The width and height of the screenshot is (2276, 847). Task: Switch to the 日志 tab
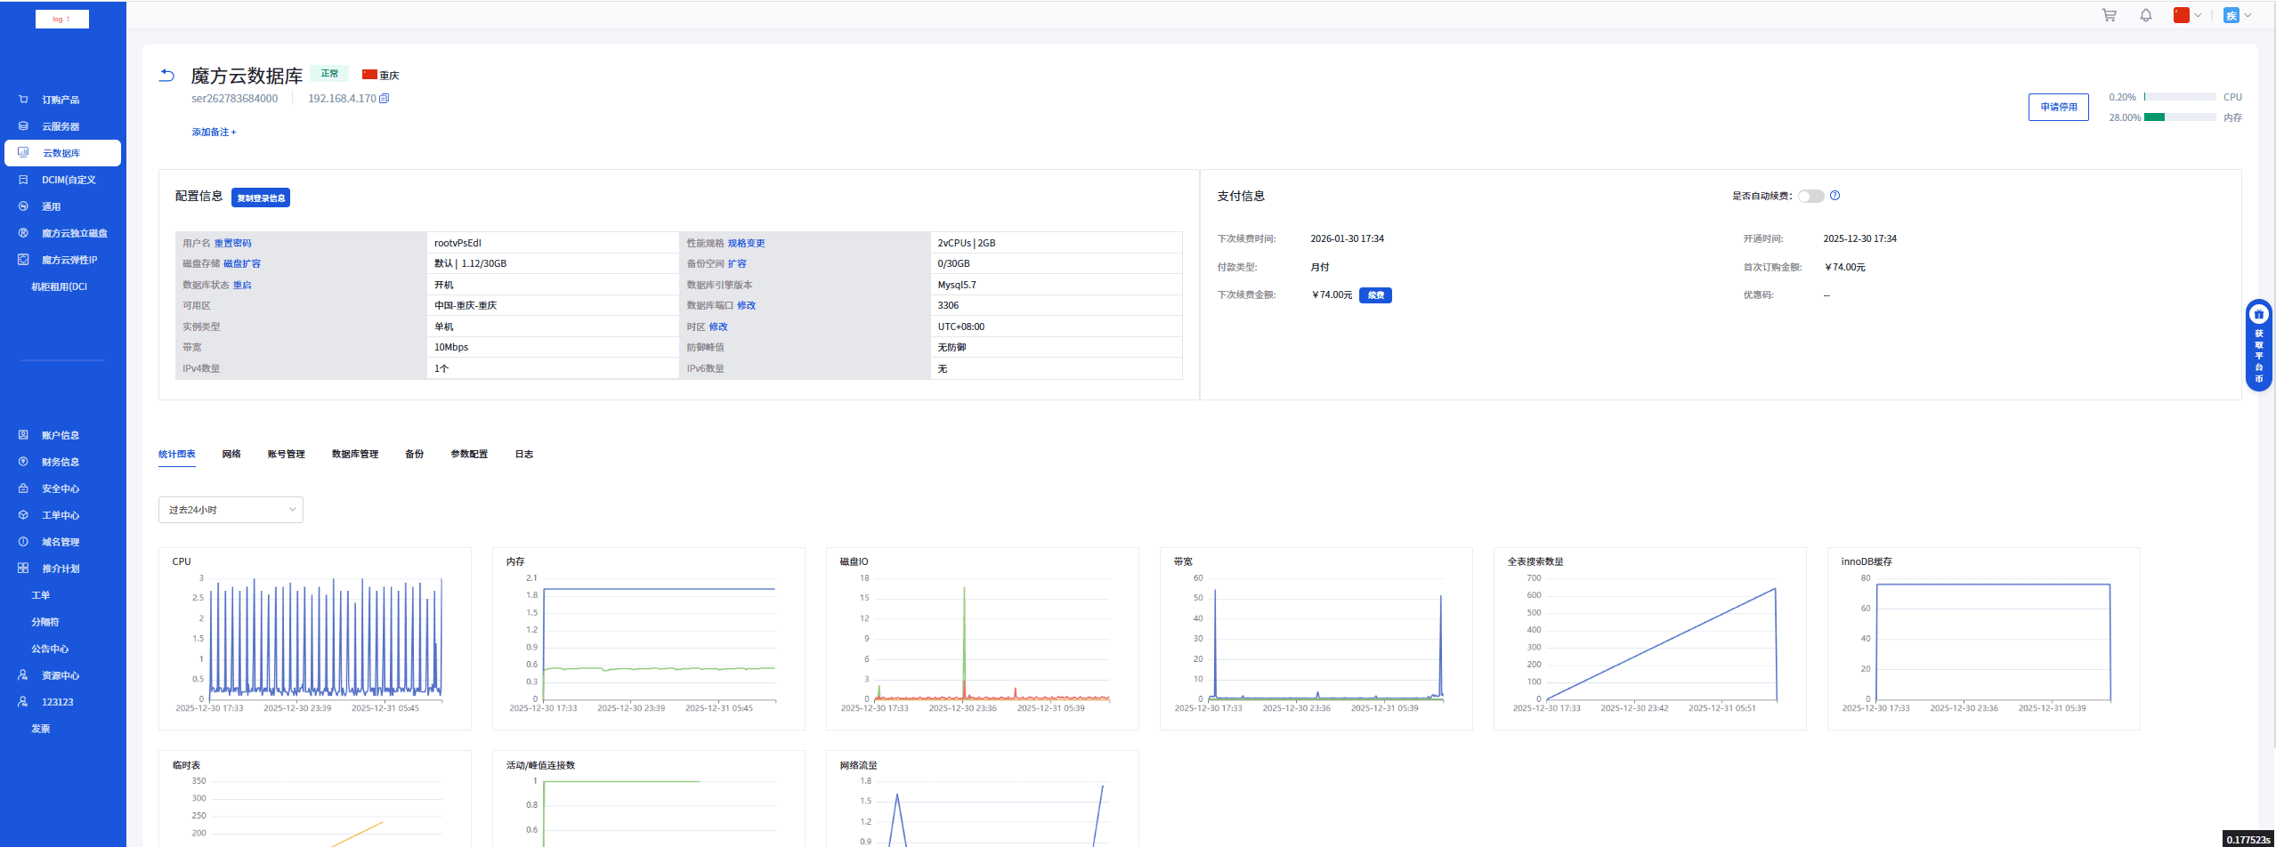pyautogui.click(x=524, y=455)
